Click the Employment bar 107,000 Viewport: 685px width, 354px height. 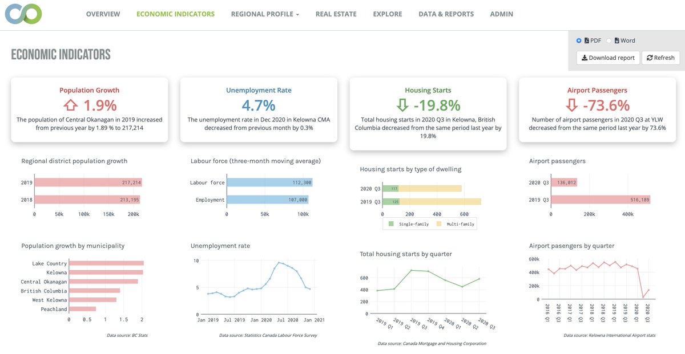(x=268, y=200)
